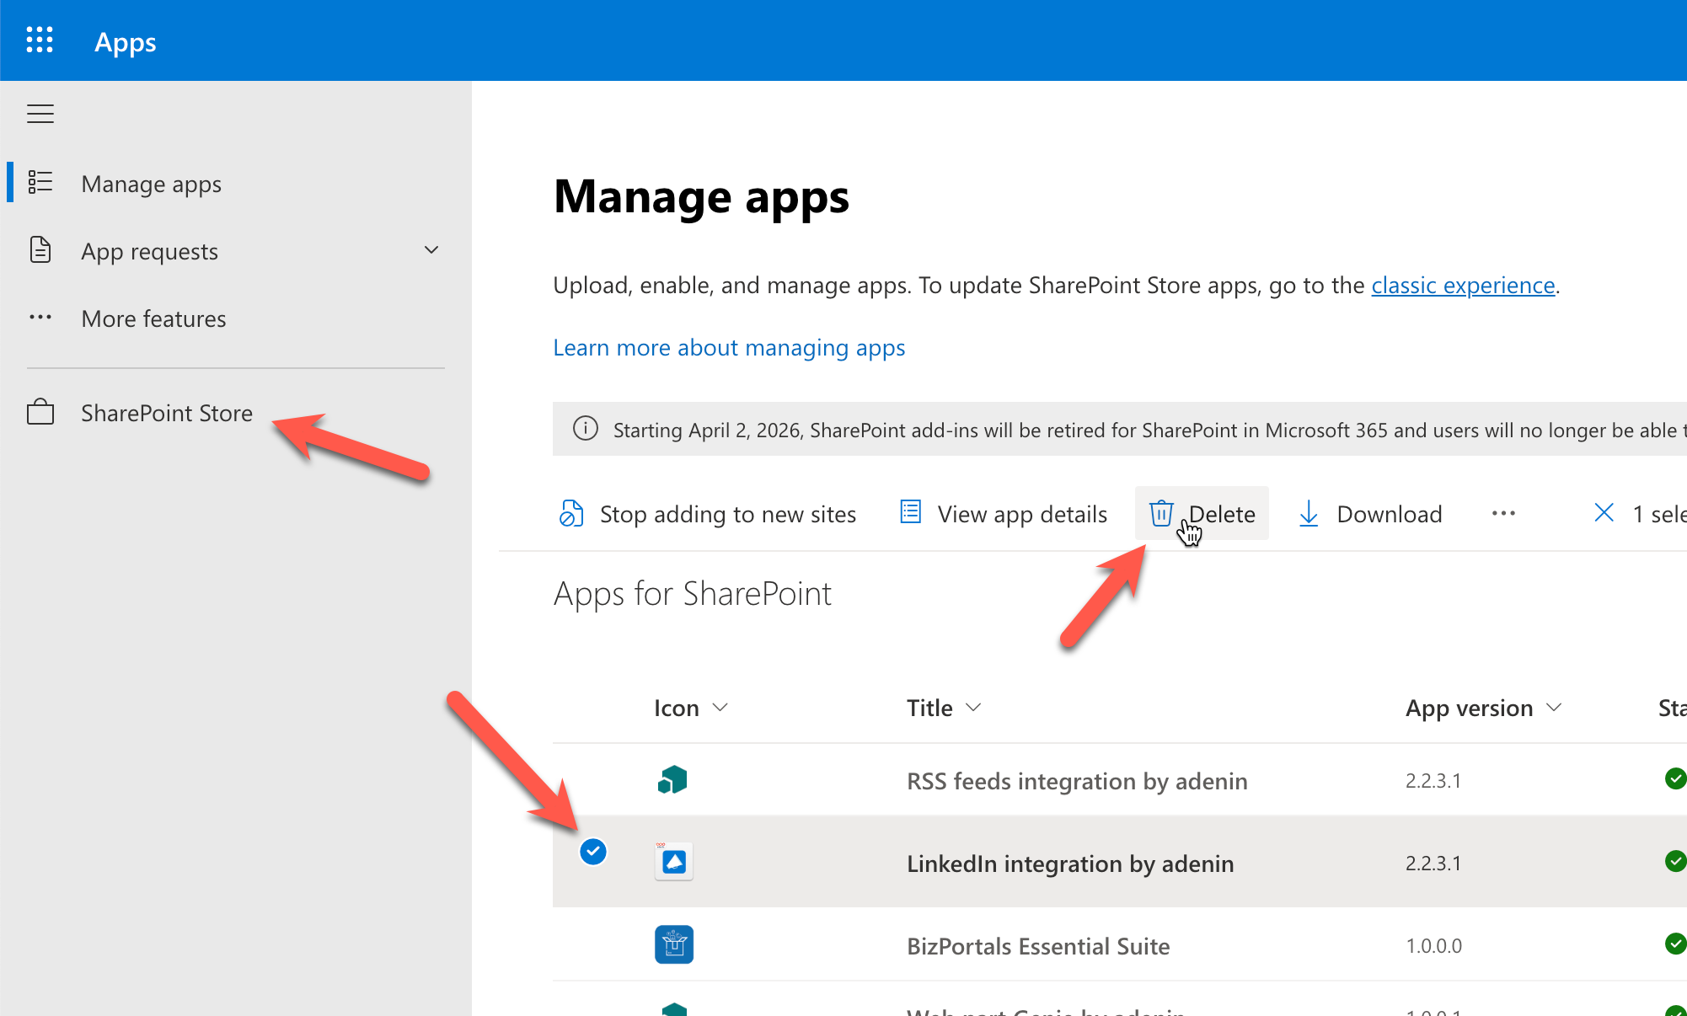Uncheck the LinkedIn integration row checkbox
Viewport: 1687px width, 1016px height.
click(x=593, y=852)
